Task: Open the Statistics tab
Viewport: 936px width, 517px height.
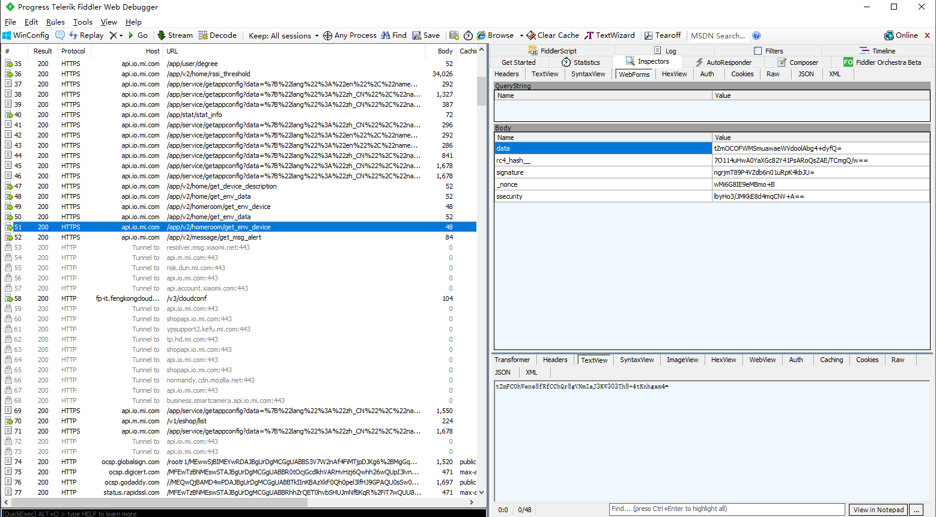Action: [580, 62]
